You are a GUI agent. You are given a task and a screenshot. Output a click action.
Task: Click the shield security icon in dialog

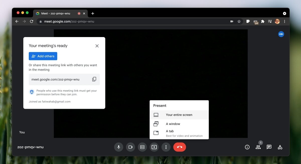point(32,92)
